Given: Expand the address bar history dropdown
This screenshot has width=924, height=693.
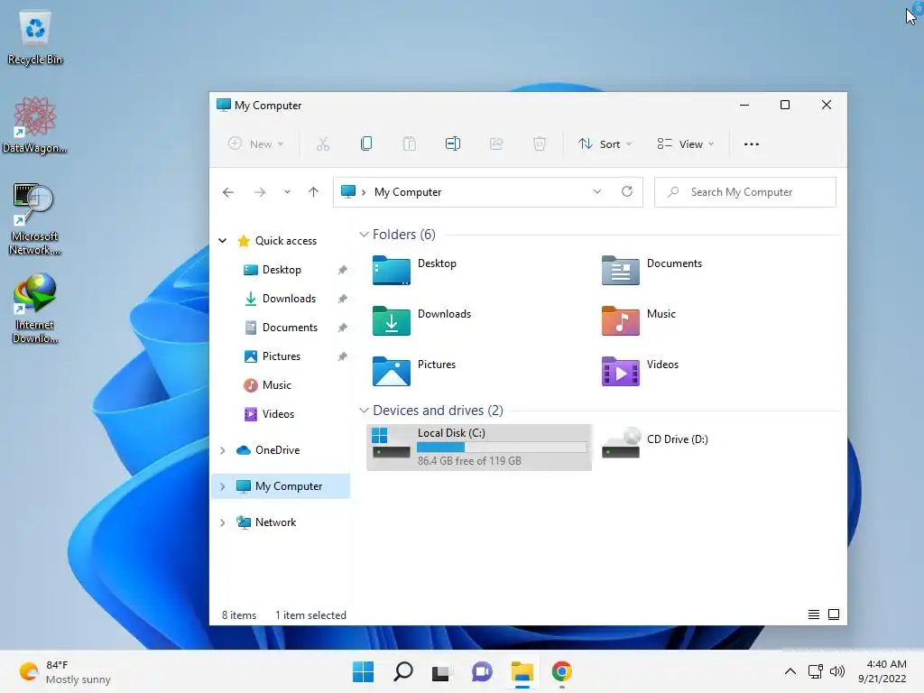Looking at the screenshot, I should coord(597,191).
